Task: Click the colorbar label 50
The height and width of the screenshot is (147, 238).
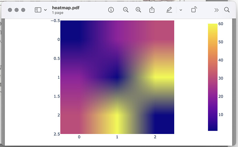Action: click(x=221, y=42)
